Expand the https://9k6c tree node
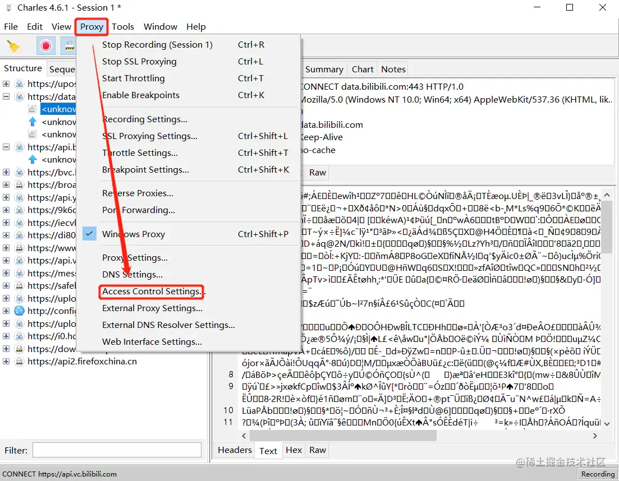Viewport: 619px width, 481px height. (x=6, y=210)
